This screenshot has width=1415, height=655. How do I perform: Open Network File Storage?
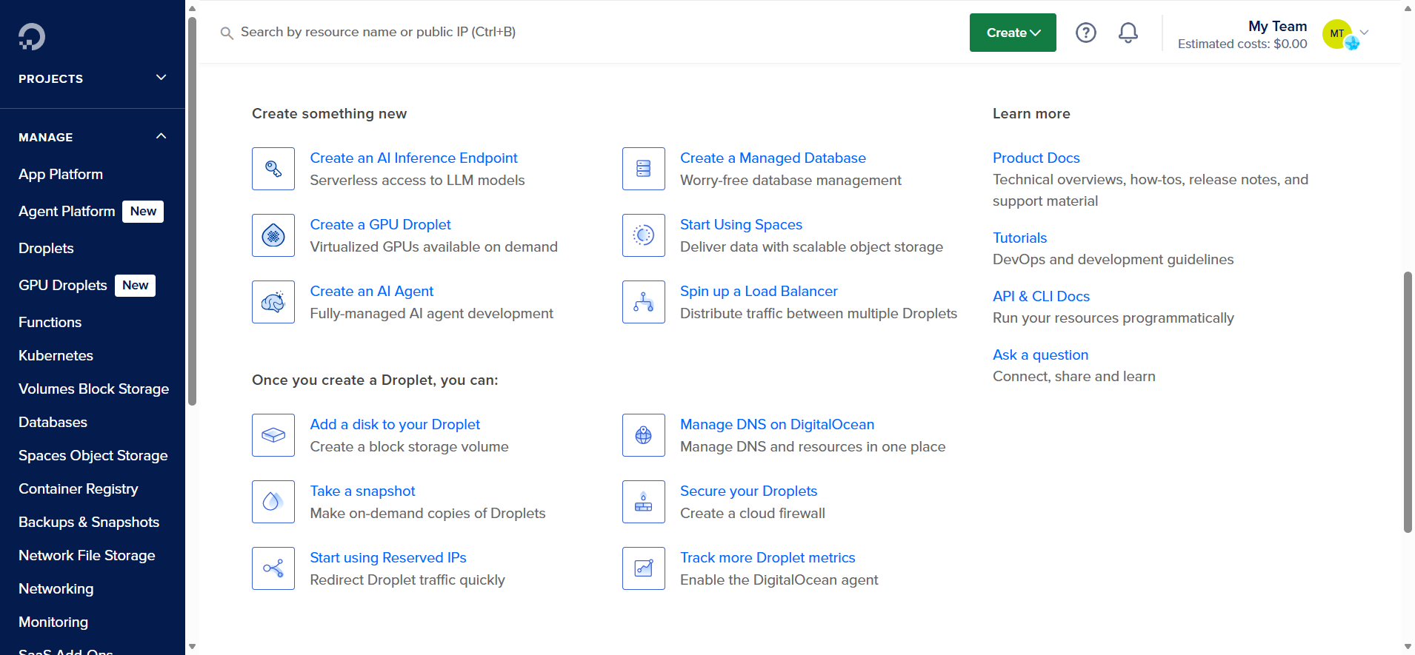tap(87, 555)
